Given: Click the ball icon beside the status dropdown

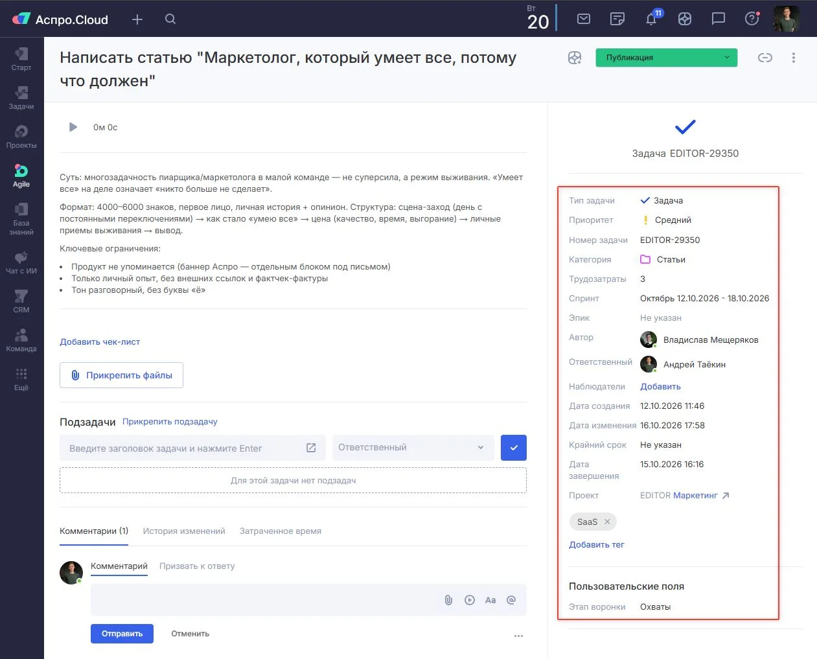Looking at the screenshot, I should click(x=575, y=58).
